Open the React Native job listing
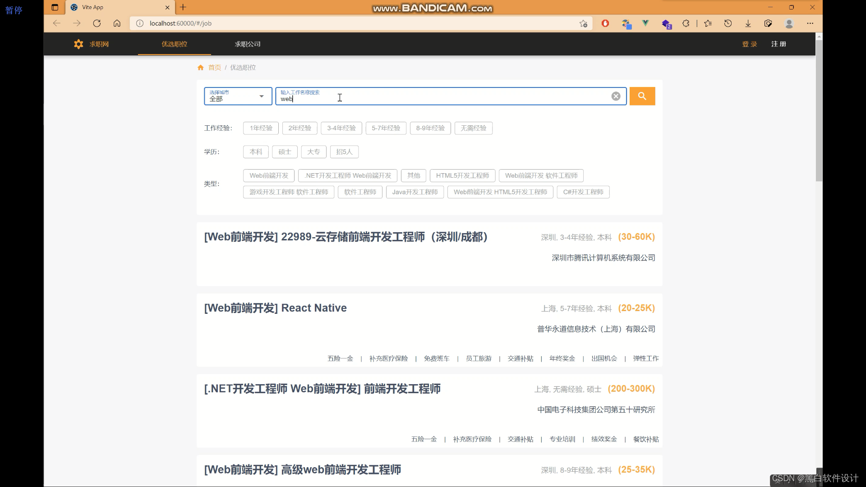 275,308
